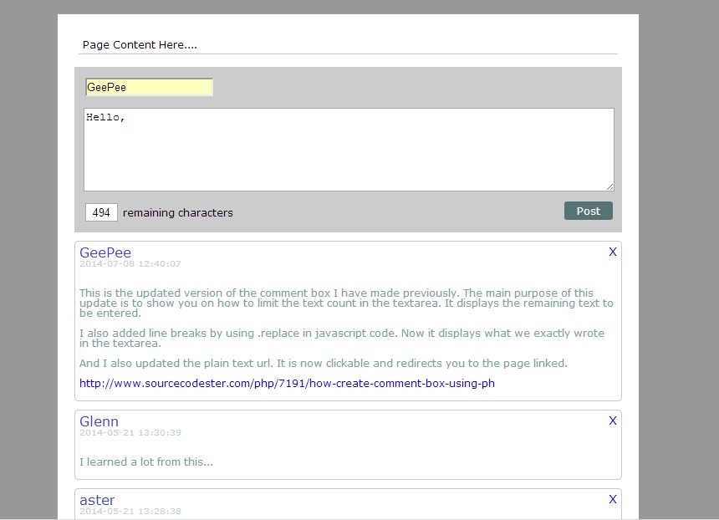Click the 2014-05-21 13:28:38 timestamp
Screen dimensions: 719x520
pos(130,511)
